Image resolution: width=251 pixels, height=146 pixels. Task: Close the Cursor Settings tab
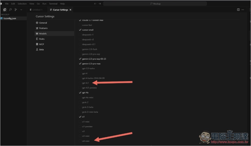(x=71, y=10)
